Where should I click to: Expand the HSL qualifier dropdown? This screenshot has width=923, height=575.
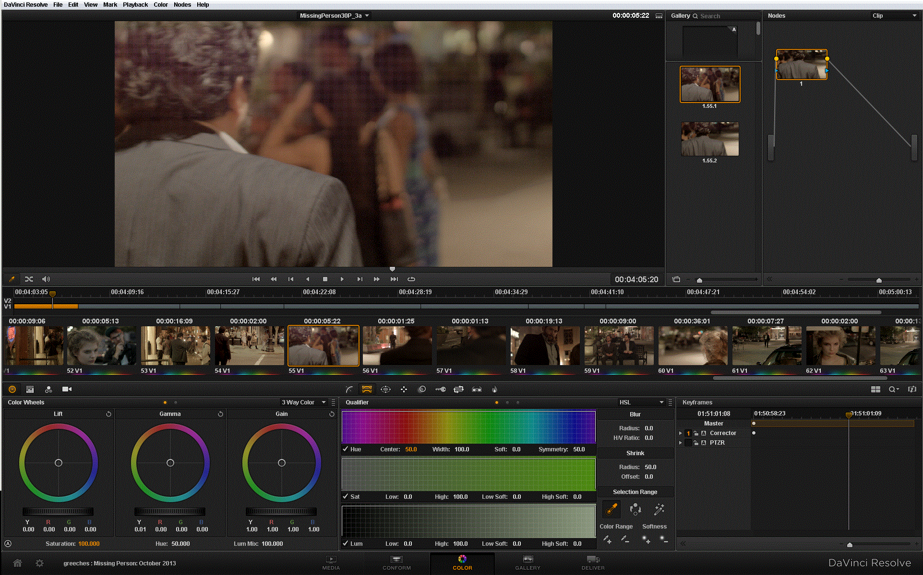pos(661,402)
